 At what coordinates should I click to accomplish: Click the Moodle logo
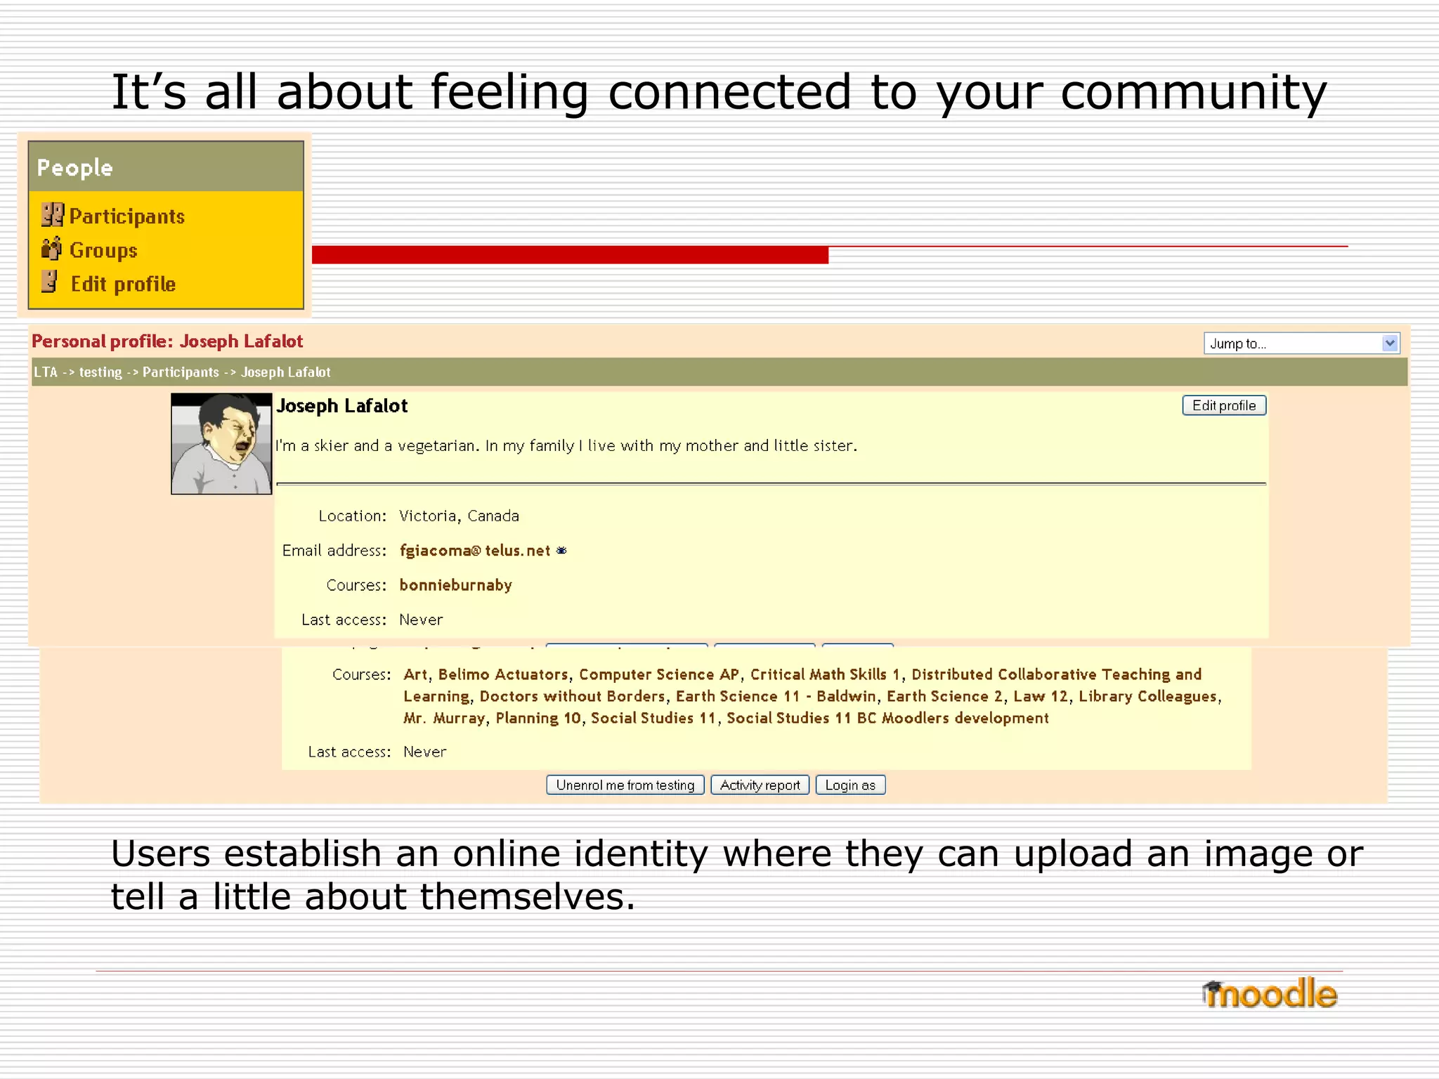pyautogui.click(x=1269, y=993)
